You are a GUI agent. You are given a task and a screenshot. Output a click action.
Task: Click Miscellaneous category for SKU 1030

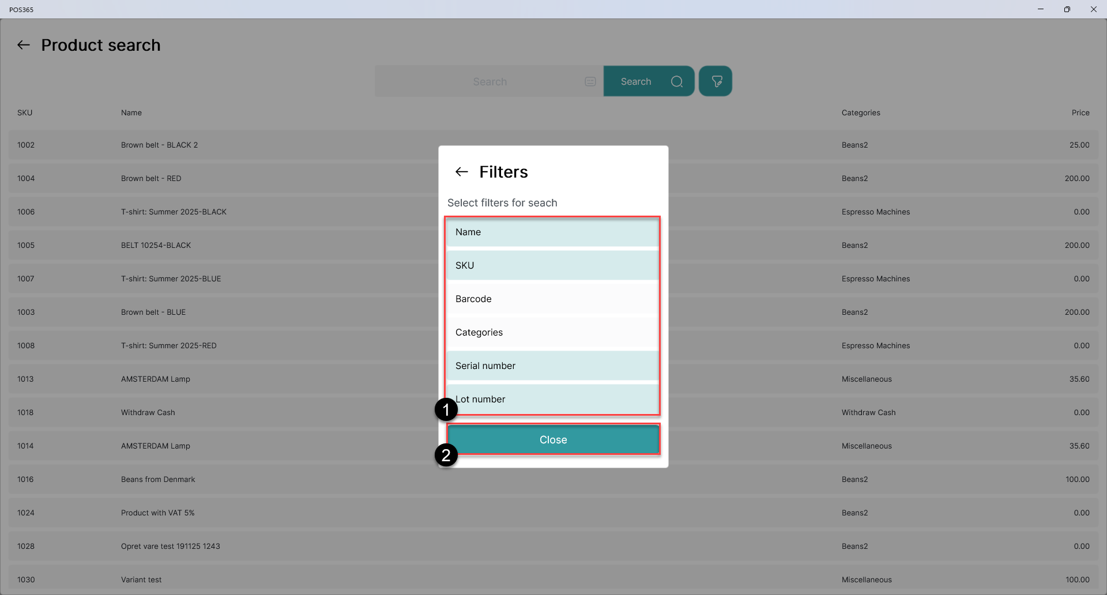(867, 579)
